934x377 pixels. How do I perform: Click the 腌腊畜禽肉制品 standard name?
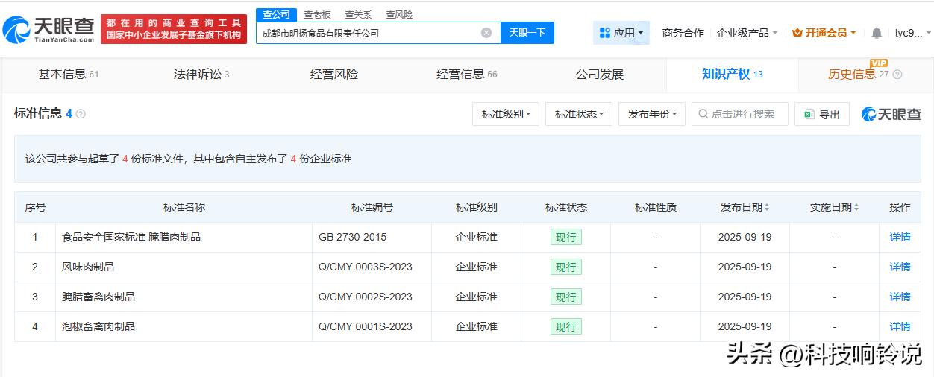(98, 297)
